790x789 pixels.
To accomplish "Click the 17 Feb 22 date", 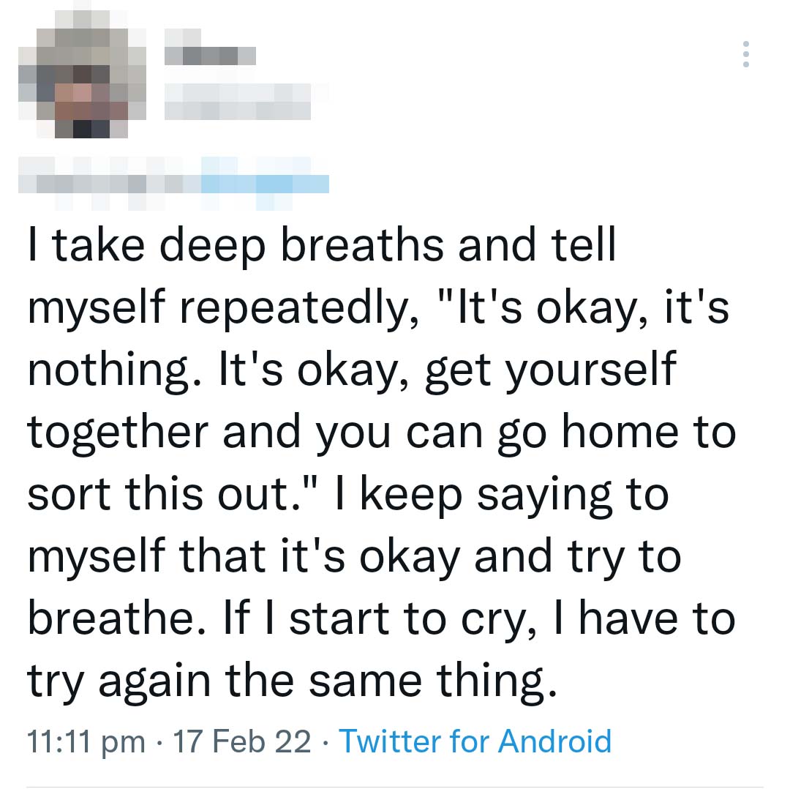I will [242, 741].
